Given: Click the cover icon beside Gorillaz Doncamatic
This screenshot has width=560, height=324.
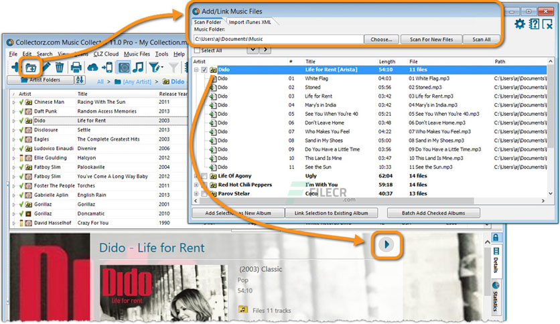Looking at the screenshot, I should (28, 214).
